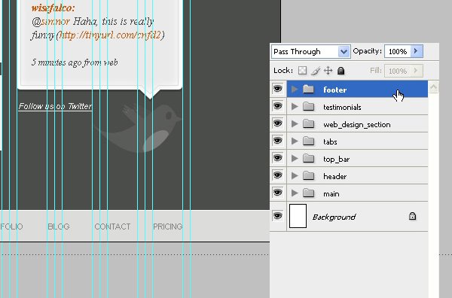Hide the top_bar layer group
Screen dimensions: 452x298
coord(277,158)
